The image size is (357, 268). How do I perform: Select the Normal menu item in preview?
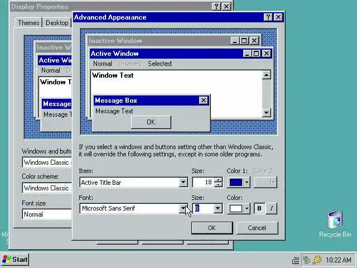(x=103, y=64)
